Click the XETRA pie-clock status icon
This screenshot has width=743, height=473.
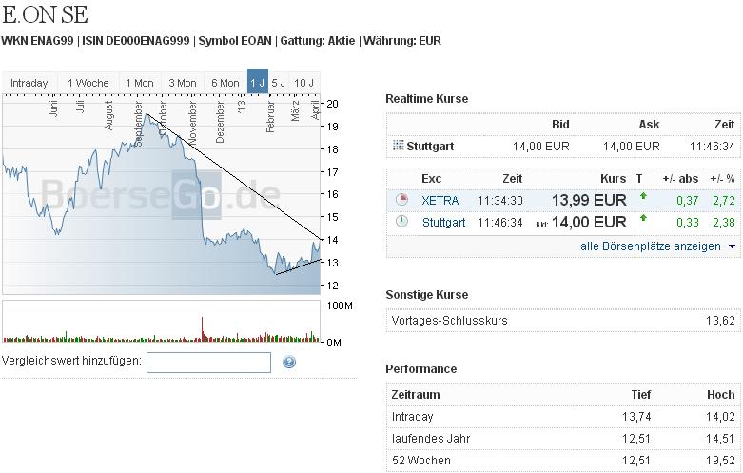click(x=401, y=200)
